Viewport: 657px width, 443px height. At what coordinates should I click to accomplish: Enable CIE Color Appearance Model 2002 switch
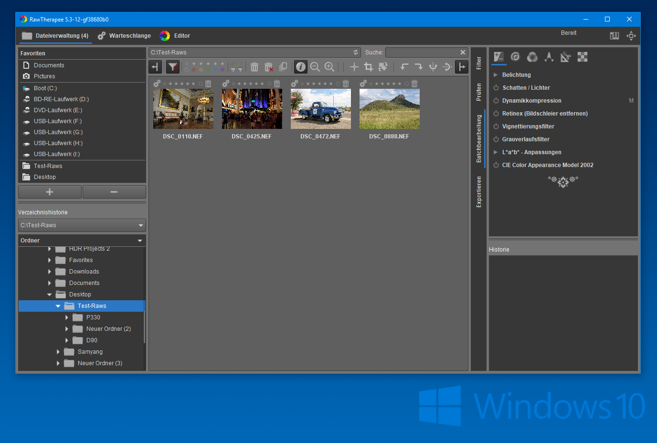point(496,165)
